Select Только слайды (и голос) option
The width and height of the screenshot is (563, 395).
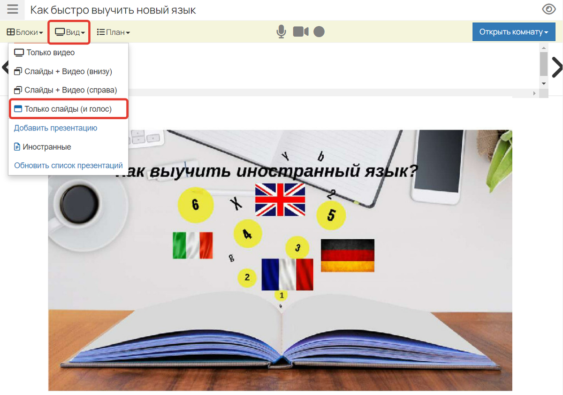point(68,109)
